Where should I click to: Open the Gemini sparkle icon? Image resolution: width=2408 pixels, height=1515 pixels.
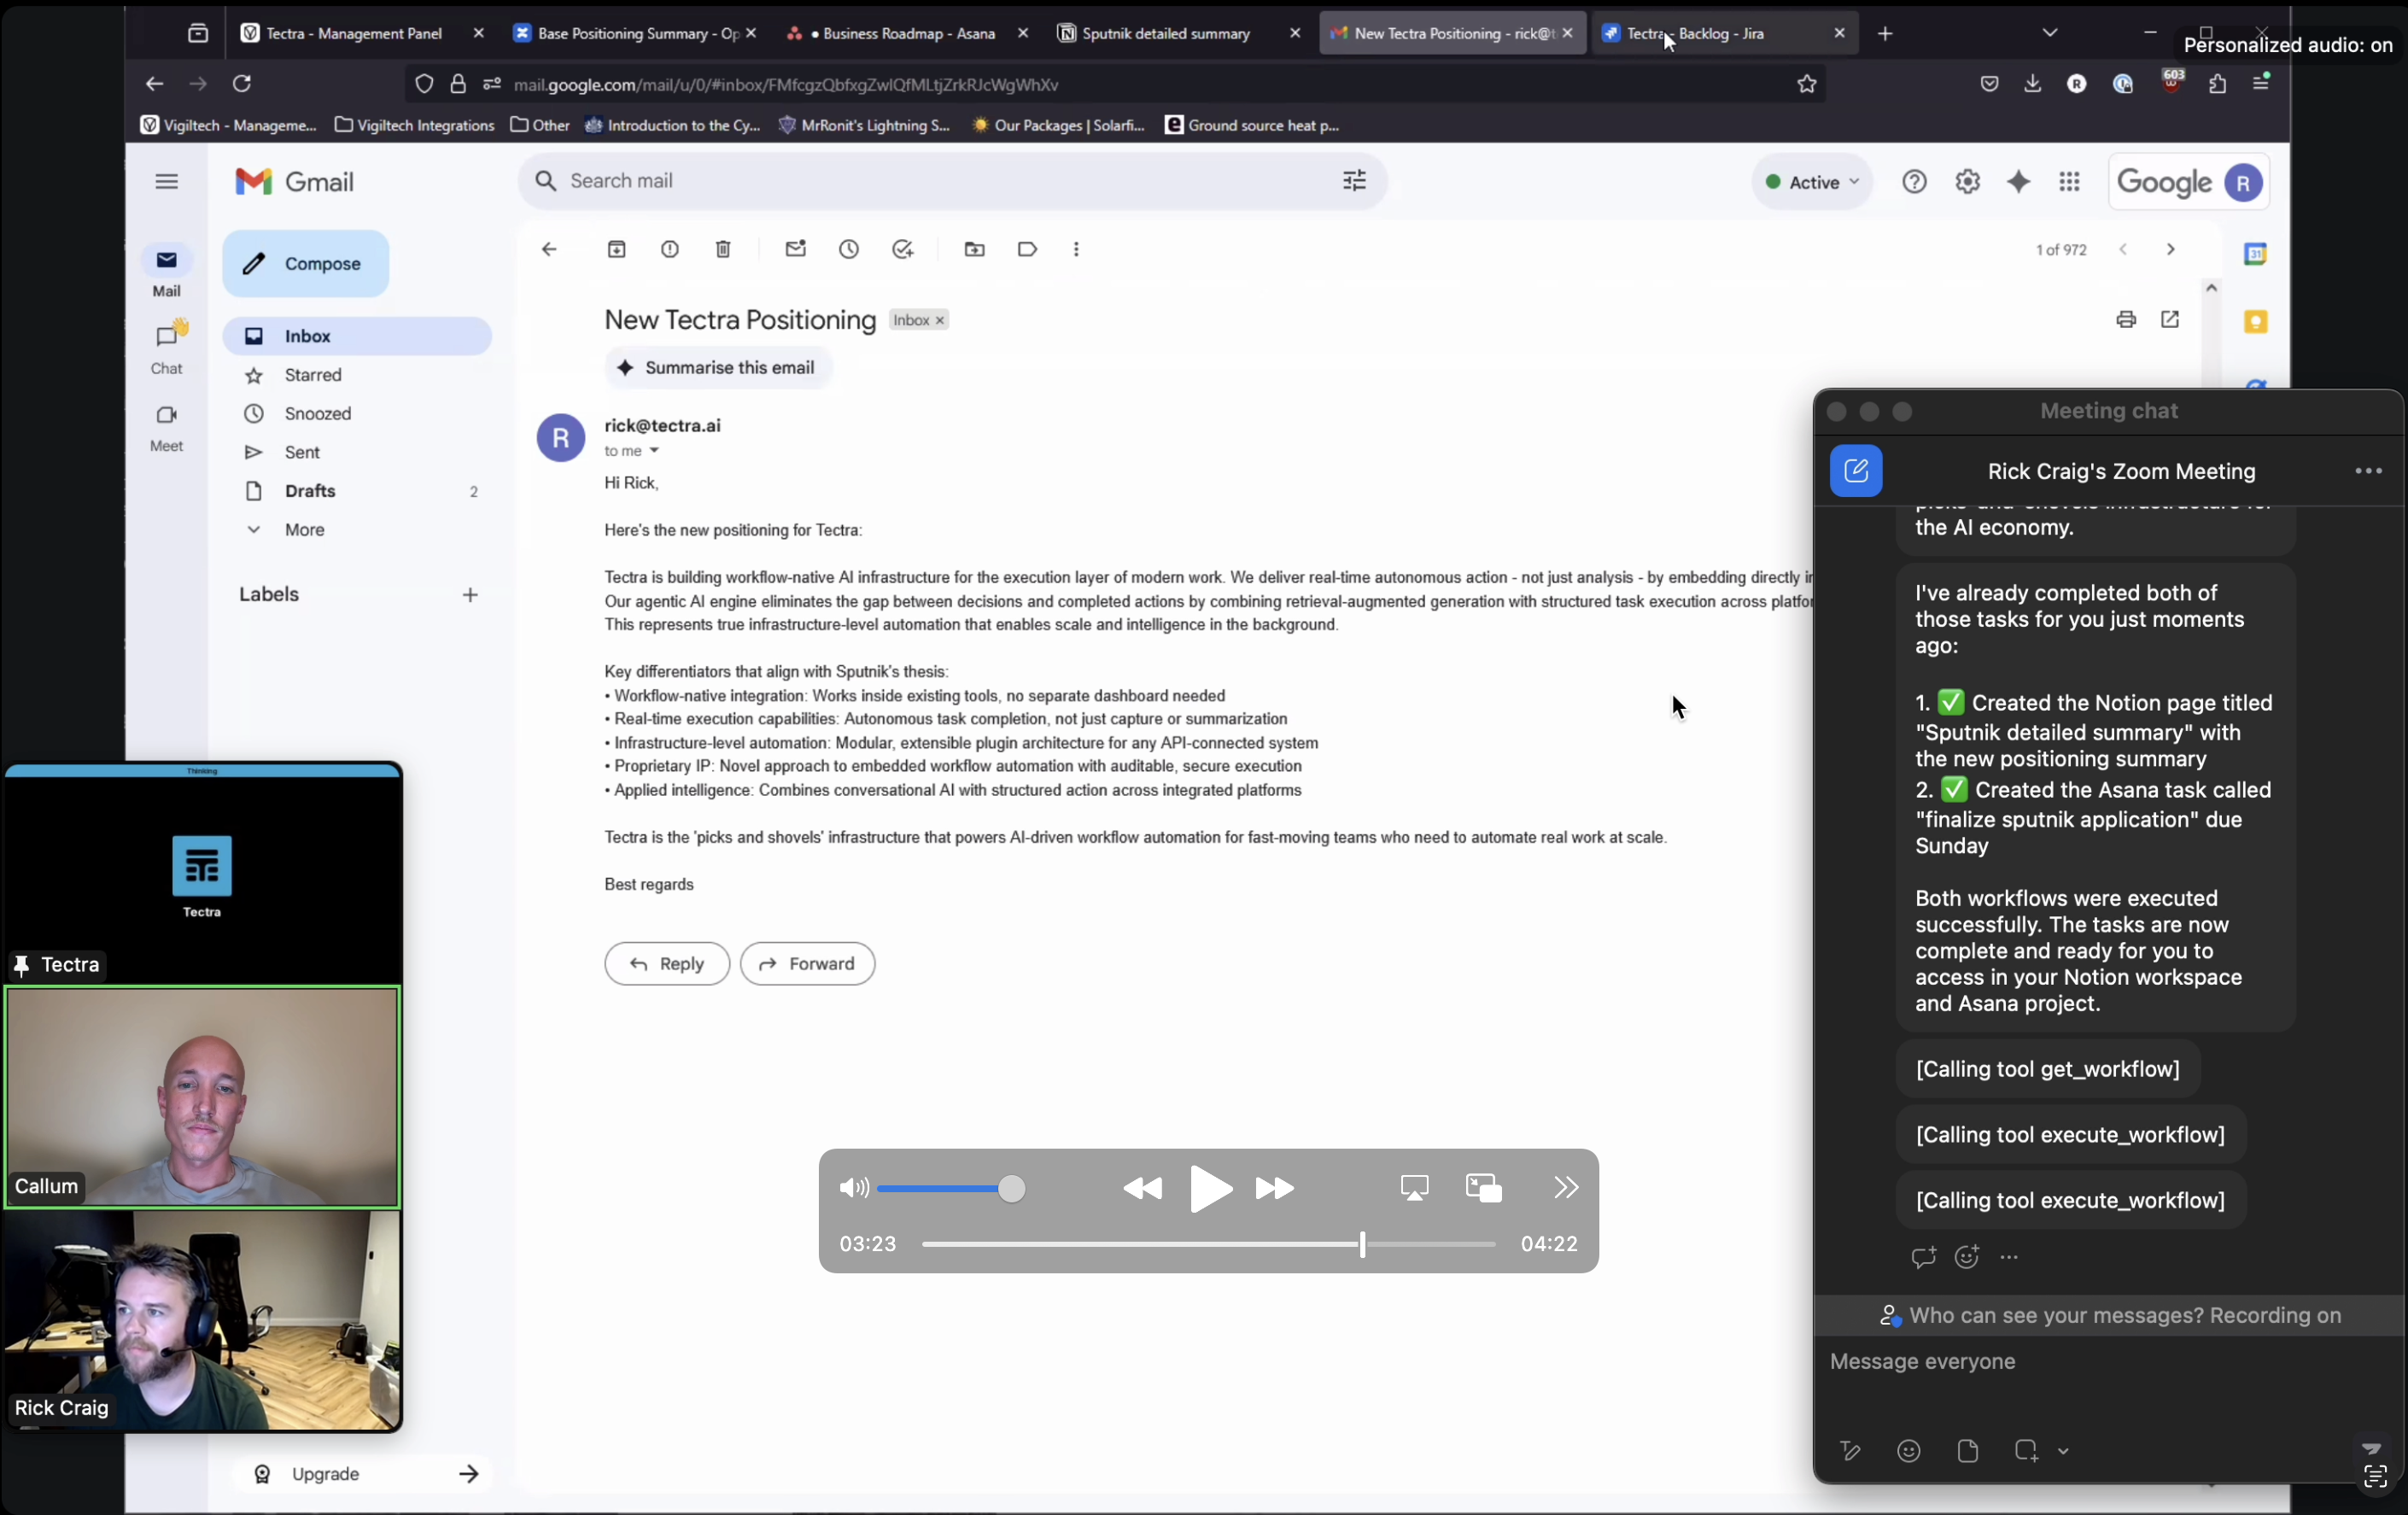(2018, 182)
